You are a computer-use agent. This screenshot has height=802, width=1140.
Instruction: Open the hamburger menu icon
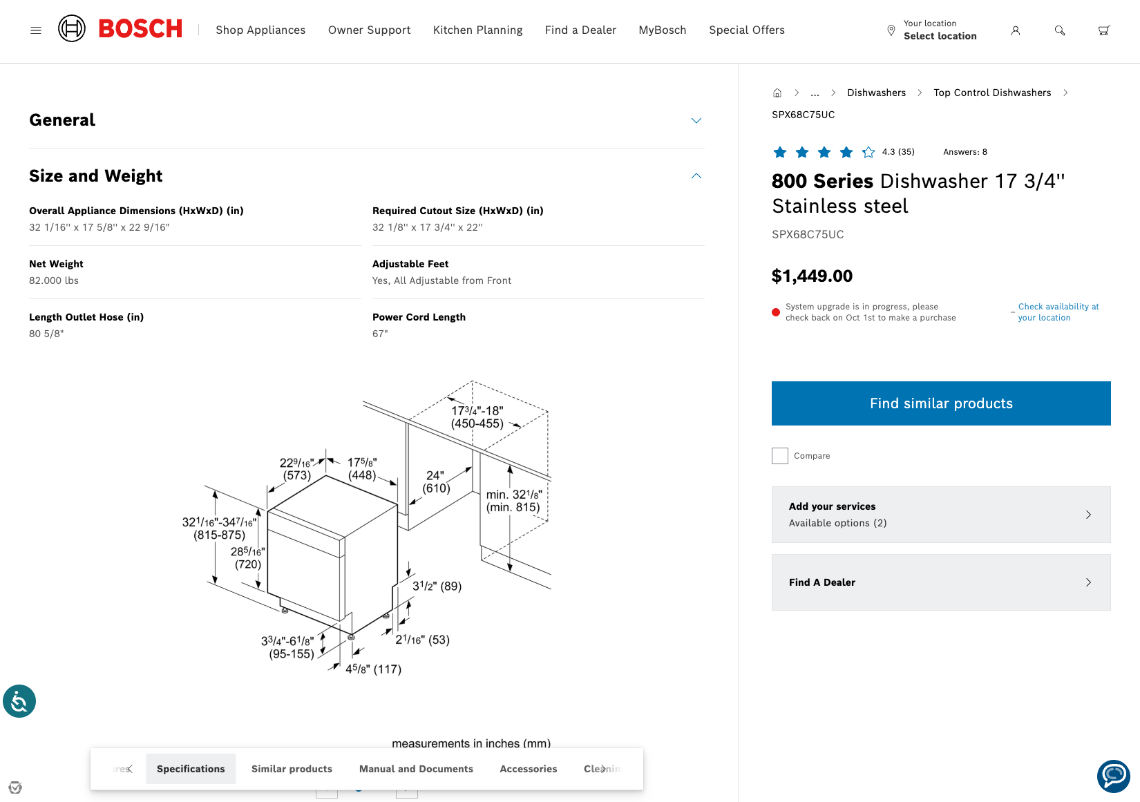tap(36, 30)
